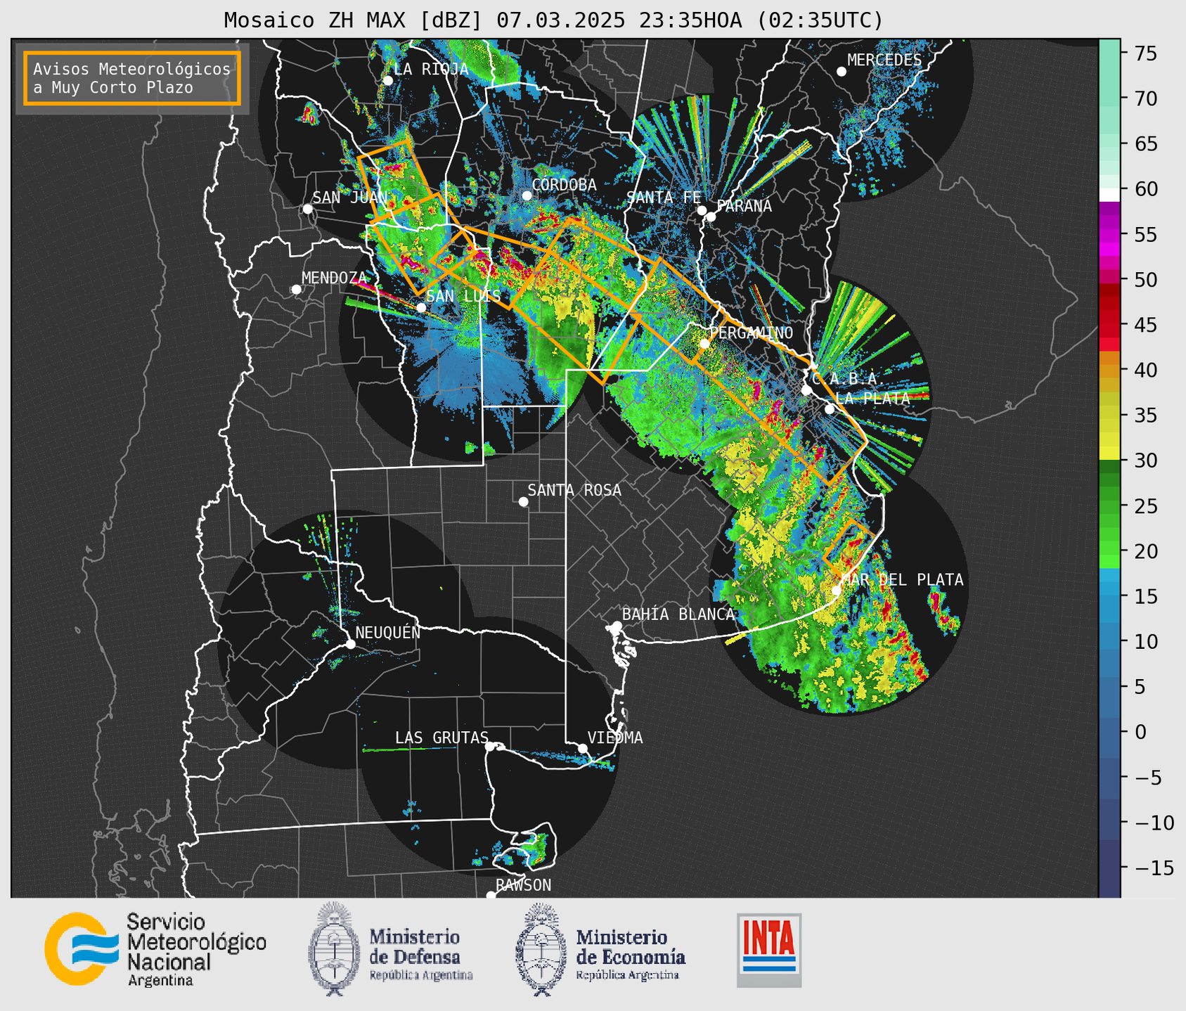Click the SANTA ROSA city label
Viewport: 1186px width, 1011px height.
click(574, 490)
